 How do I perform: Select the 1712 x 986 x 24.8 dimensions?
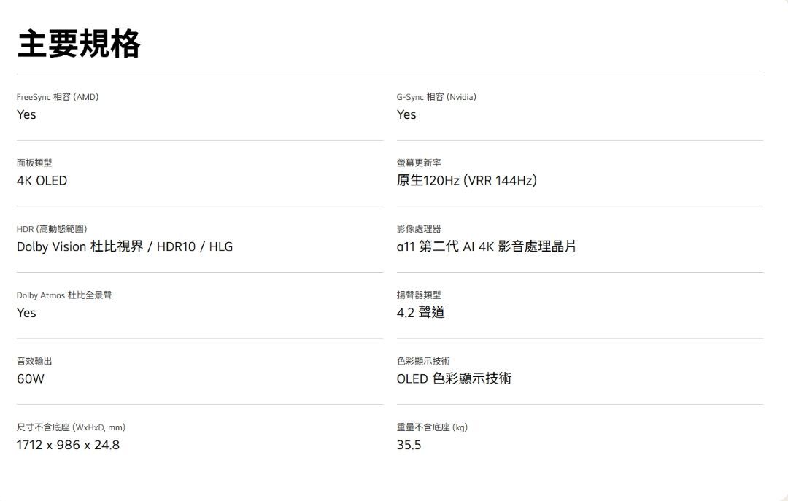pyautogui.click(x=68, y=445)
